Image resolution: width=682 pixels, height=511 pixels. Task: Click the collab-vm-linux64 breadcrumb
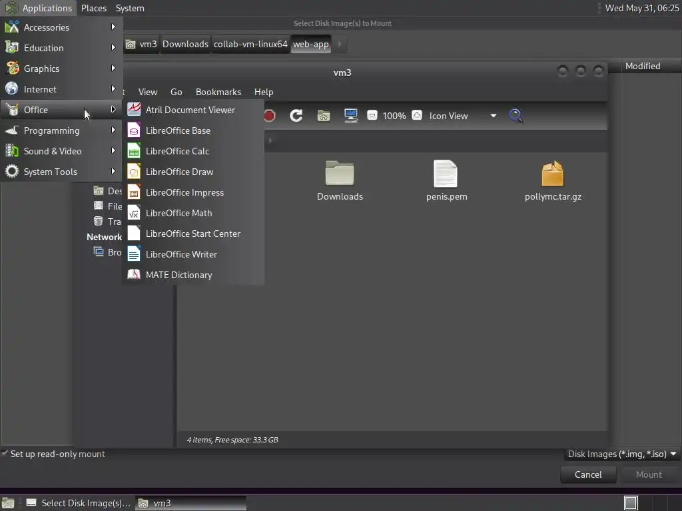point(250,44)
